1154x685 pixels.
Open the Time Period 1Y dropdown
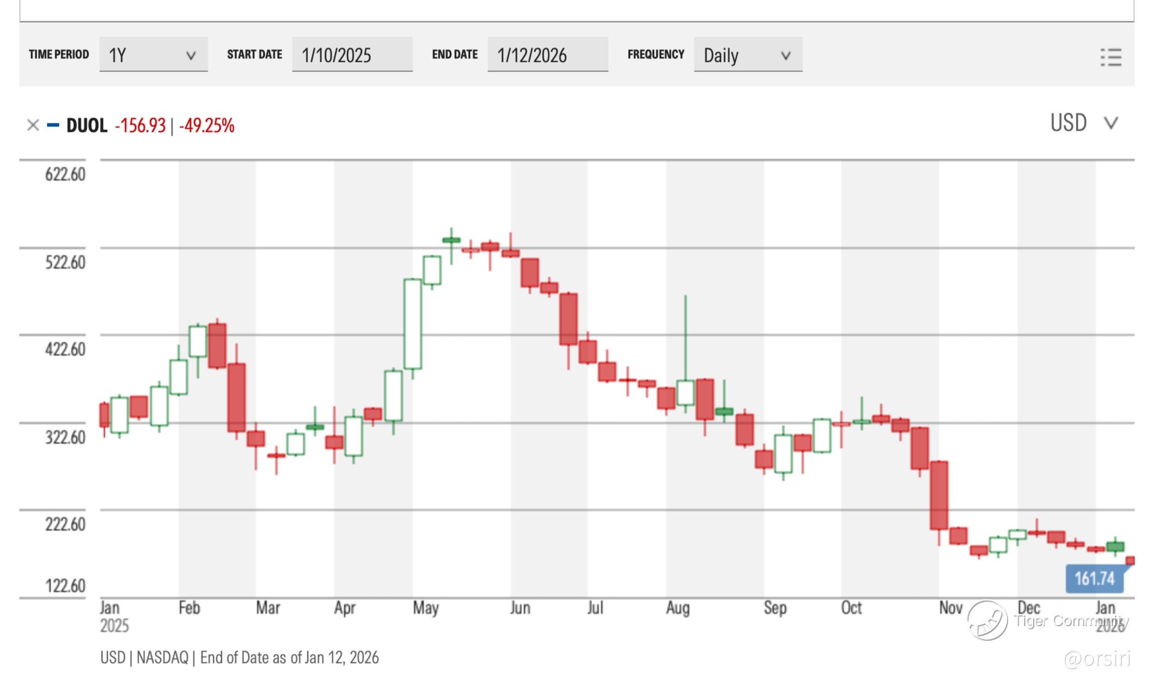point(153,55)
